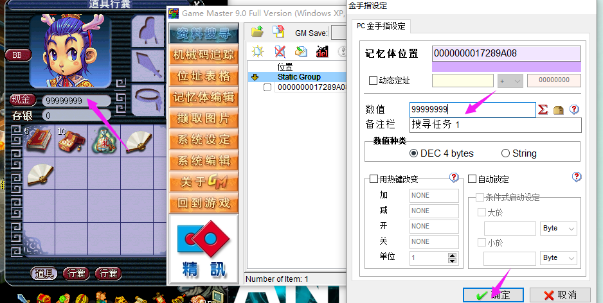Image resolution: width=603 pixels, height=303 pixels.
Task: Click the brown package icon beside 数值
Action: pyautogui.click(x=559, y=110)
